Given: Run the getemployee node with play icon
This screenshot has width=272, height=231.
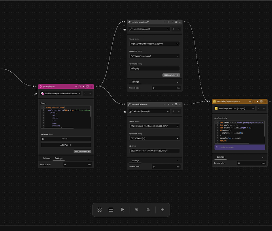Looking at the screenshot, I should click(80, 86).
